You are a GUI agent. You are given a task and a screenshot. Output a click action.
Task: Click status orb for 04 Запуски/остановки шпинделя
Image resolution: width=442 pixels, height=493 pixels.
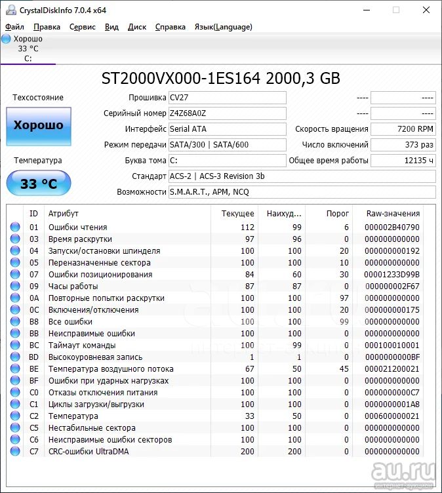(15, 250)
